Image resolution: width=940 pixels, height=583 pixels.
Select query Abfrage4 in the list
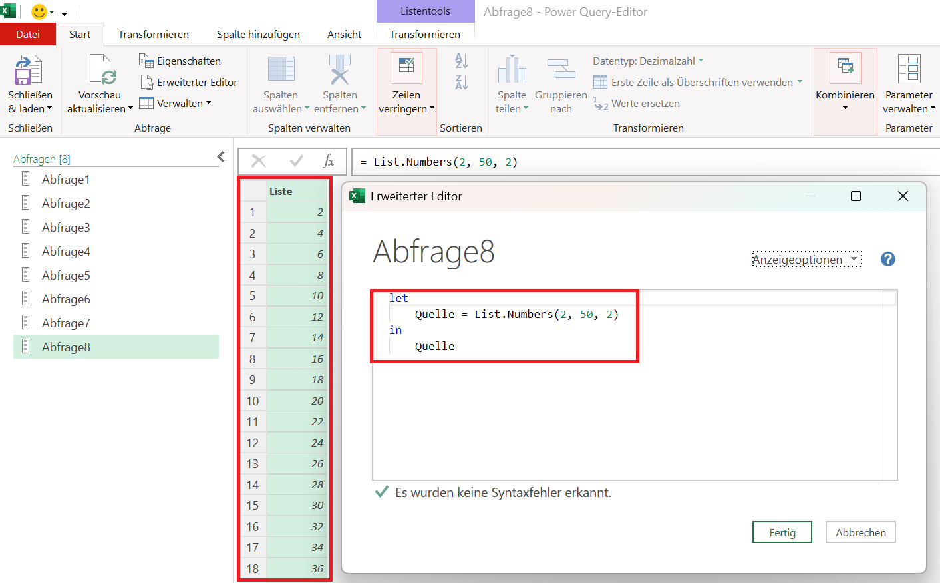coord(116,251)
